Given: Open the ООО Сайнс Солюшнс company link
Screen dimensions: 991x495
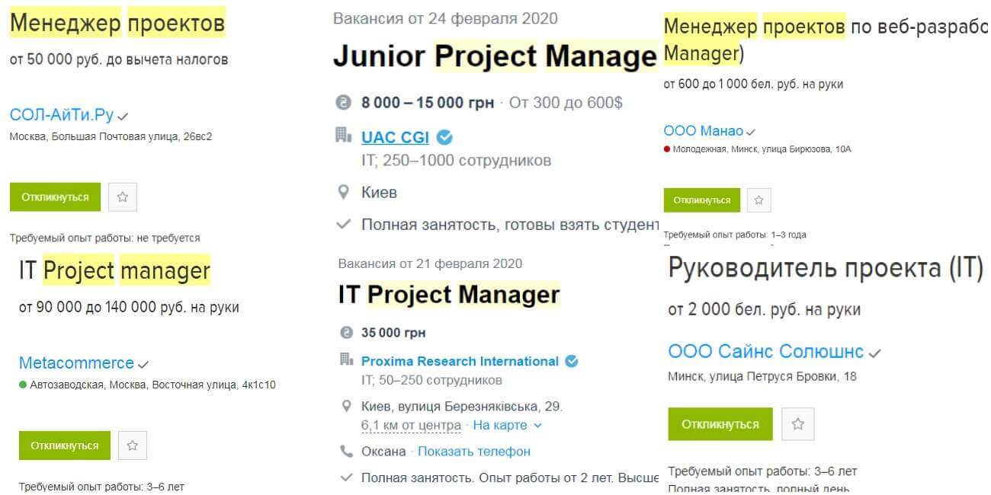Looking at the screenshot, I should 765,351.
